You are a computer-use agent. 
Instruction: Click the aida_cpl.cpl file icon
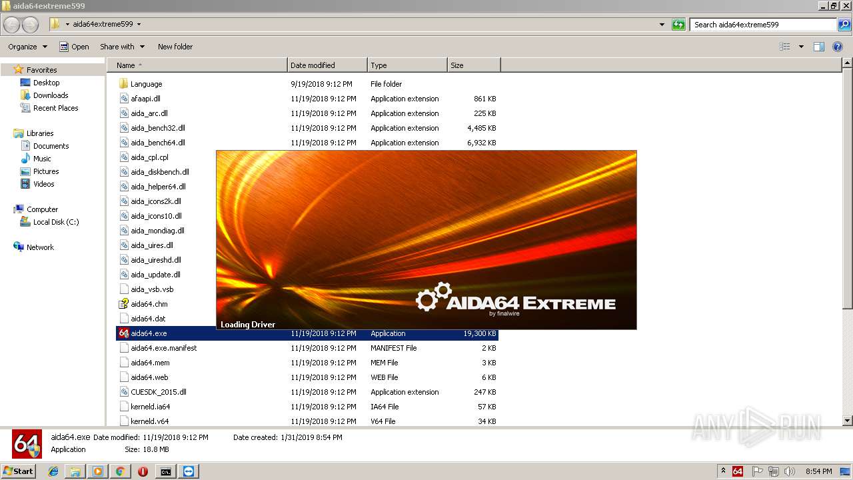point(123,157)
